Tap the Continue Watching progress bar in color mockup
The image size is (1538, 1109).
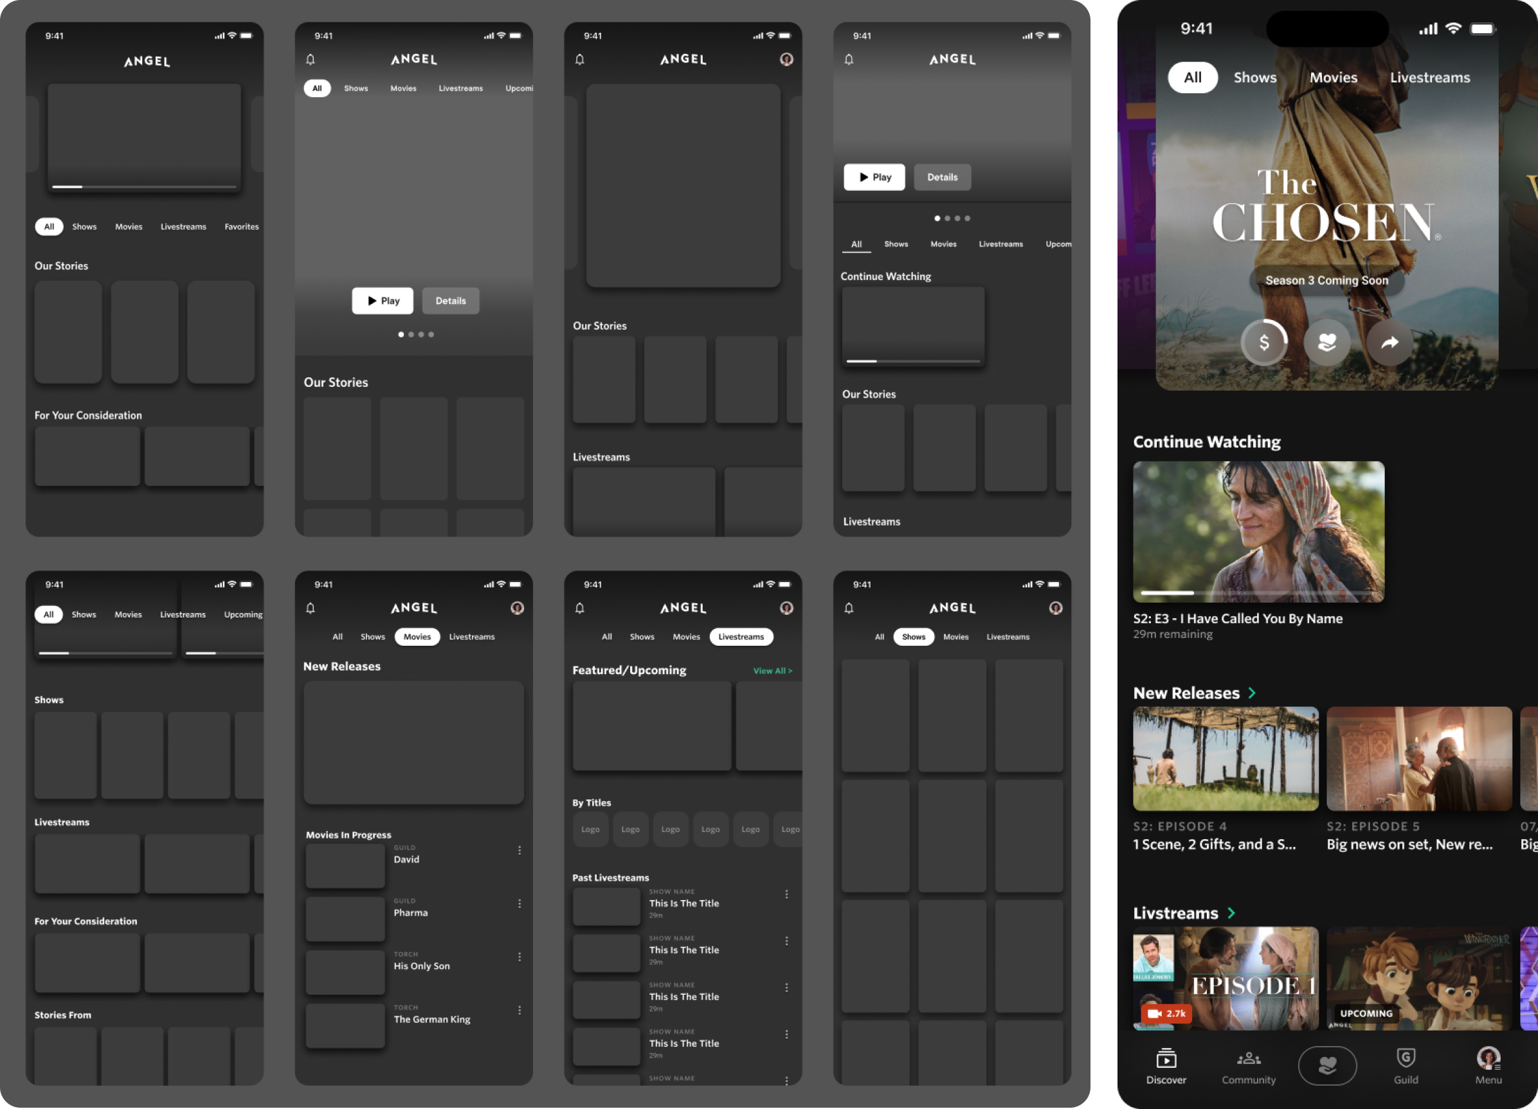(1258, 593)
